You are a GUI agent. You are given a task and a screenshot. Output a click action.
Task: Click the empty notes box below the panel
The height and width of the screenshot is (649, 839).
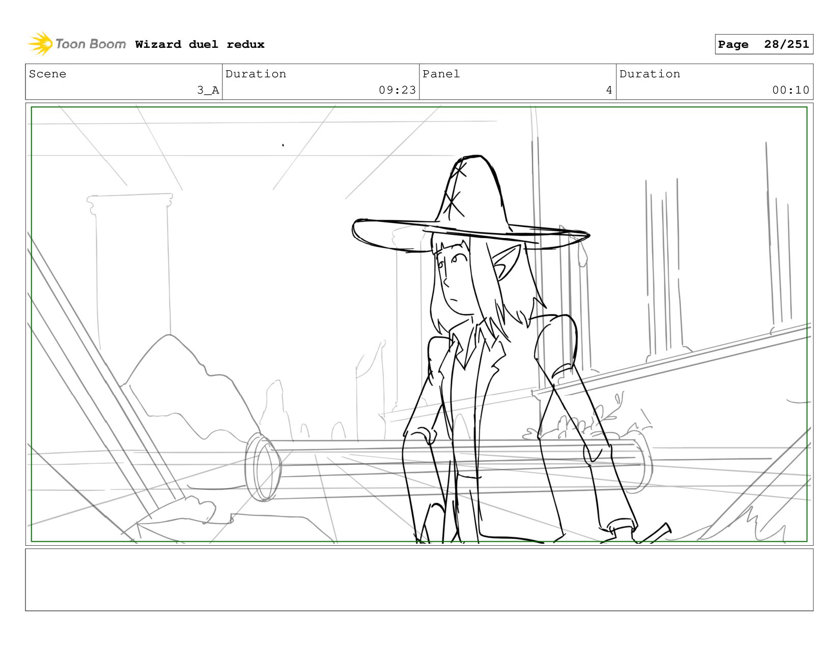(419, 579)
